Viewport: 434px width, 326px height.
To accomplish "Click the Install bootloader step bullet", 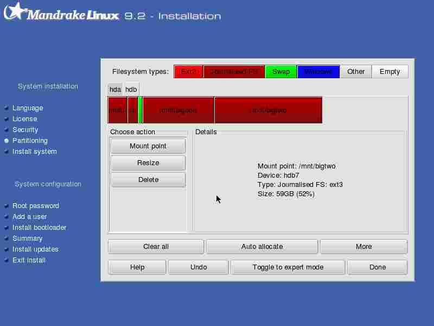I will click(x=7, y=228).
